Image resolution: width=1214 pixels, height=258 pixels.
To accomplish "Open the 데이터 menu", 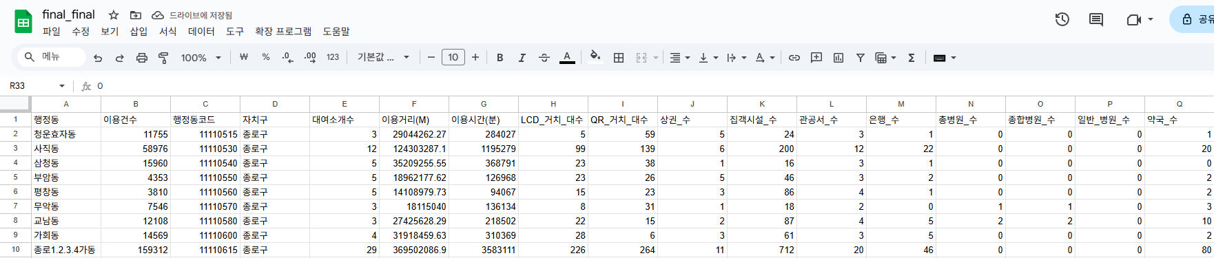I will pyautogui.click(x=201, y=32).
